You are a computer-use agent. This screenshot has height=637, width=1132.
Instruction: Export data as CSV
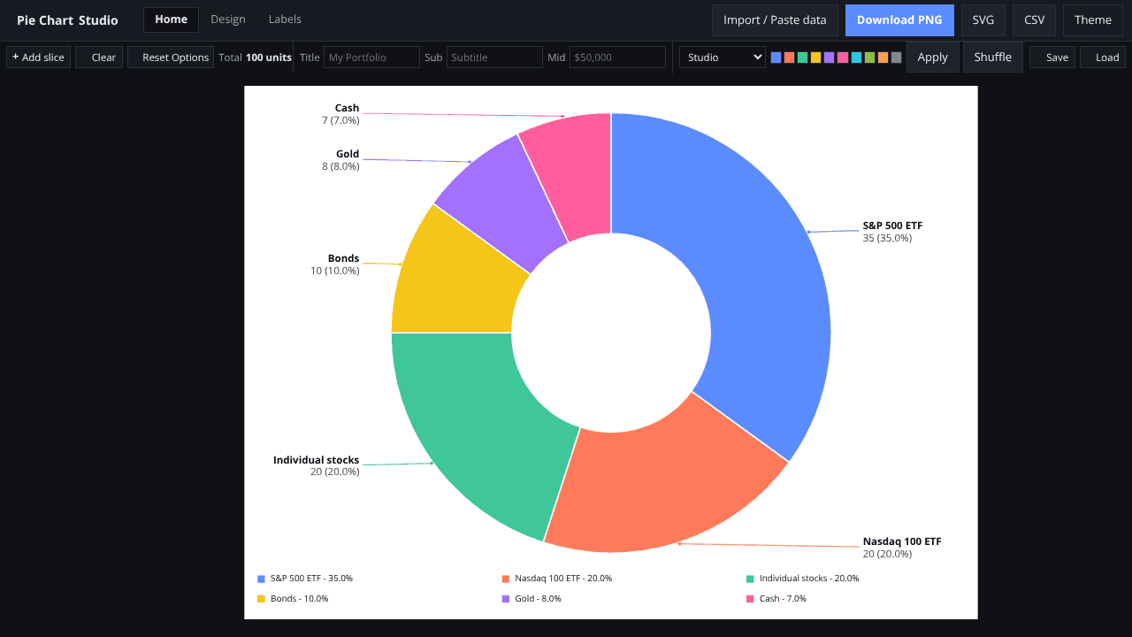coord(1034,20)
